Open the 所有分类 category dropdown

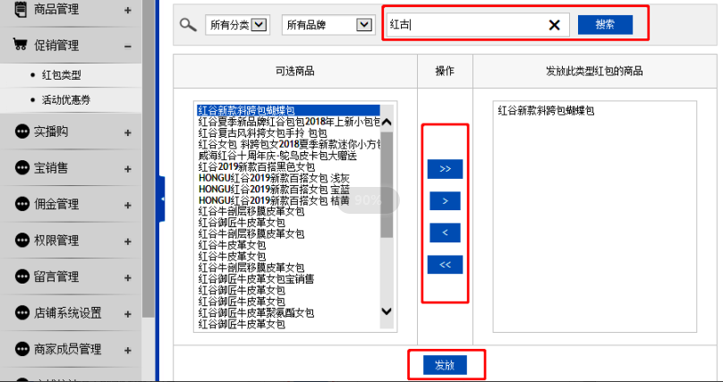(x=237, y=25)
